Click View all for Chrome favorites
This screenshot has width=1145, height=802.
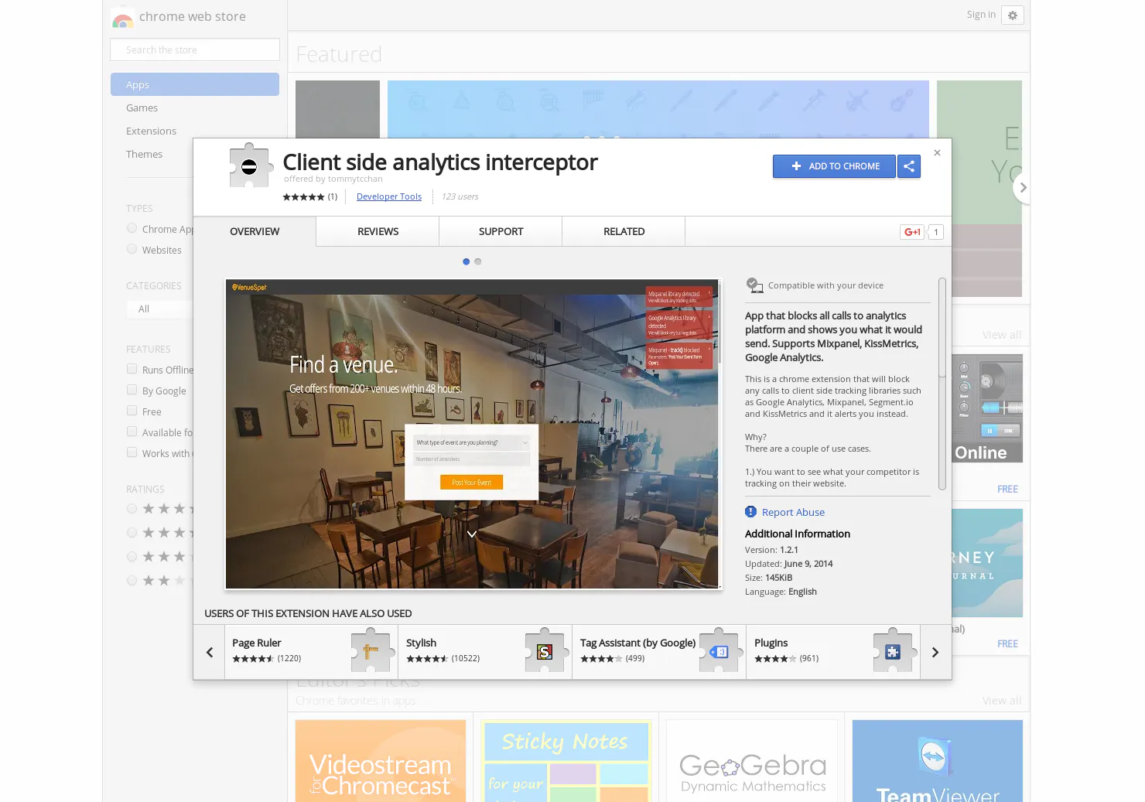(1002, 701)
